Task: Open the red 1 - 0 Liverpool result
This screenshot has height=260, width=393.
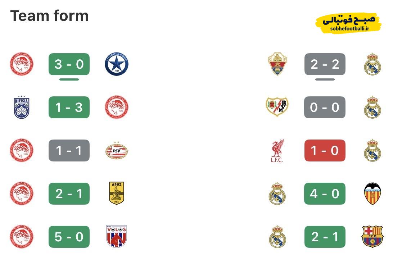Action: pos(325,151)
